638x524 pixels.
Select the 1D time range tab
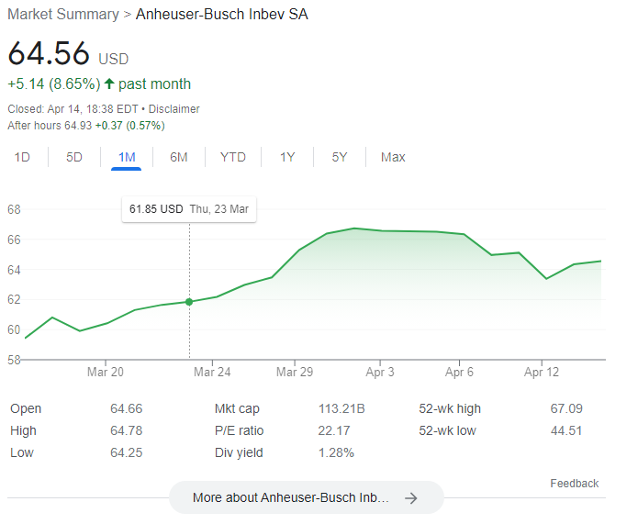pos(22,157)
